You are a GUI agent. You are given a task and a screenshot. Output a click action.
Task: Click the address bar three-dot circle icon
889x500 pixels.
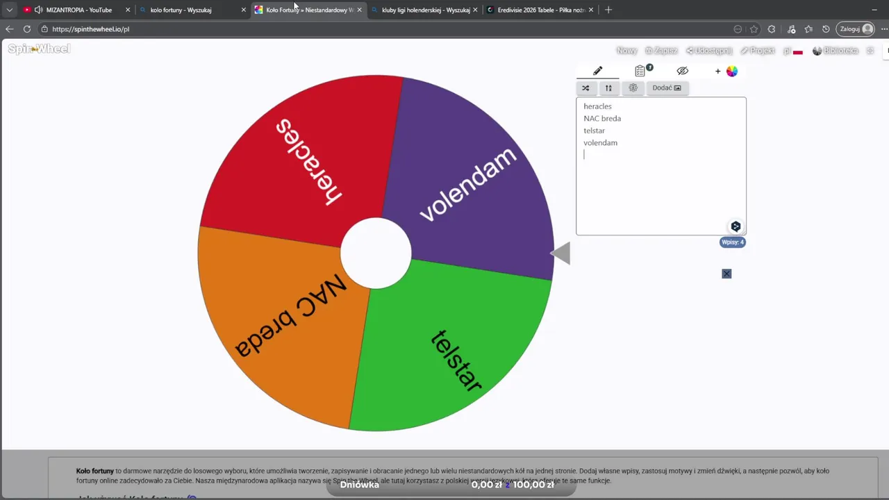coord(738,29)
